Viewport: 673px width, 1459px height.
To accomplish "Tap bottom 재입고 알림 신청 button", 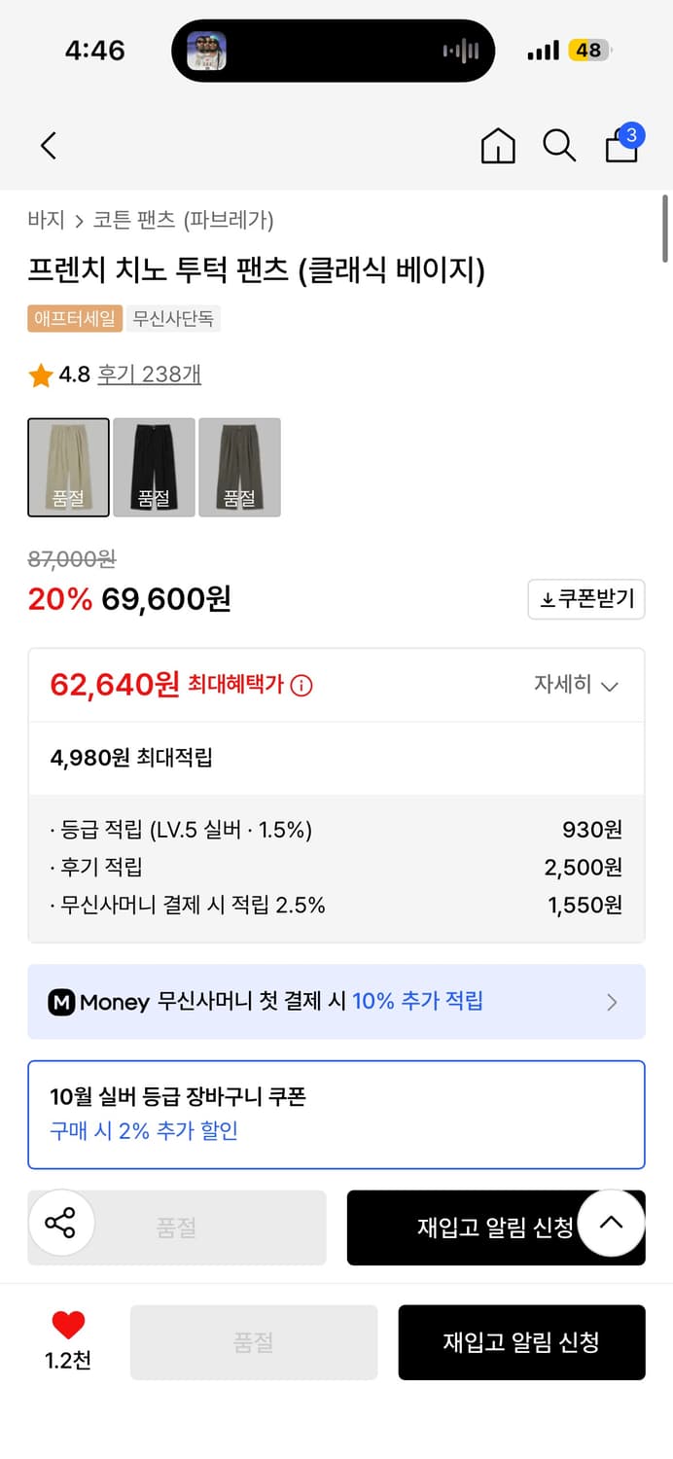I will (521, 1342).
